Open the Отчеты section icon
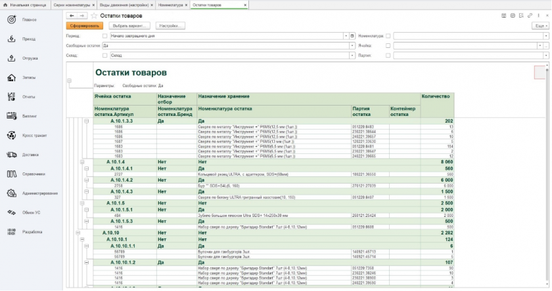Viewport: 552px width, 291px height. [x=12, y=97]
